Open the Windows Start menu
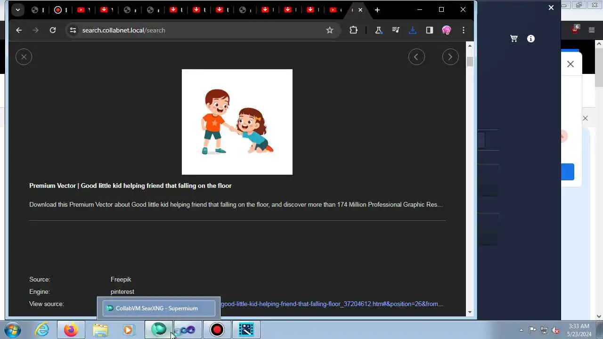603x339 pixels. 13,330
